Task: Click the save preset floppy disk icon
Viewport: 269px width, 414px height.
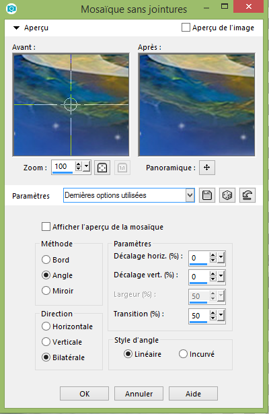Action: (207, 195)
